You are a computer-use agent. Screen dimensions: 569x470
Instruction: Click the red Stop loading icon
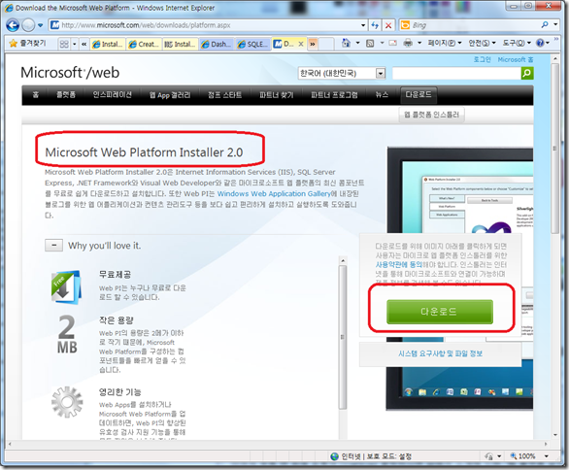point(388,25)
